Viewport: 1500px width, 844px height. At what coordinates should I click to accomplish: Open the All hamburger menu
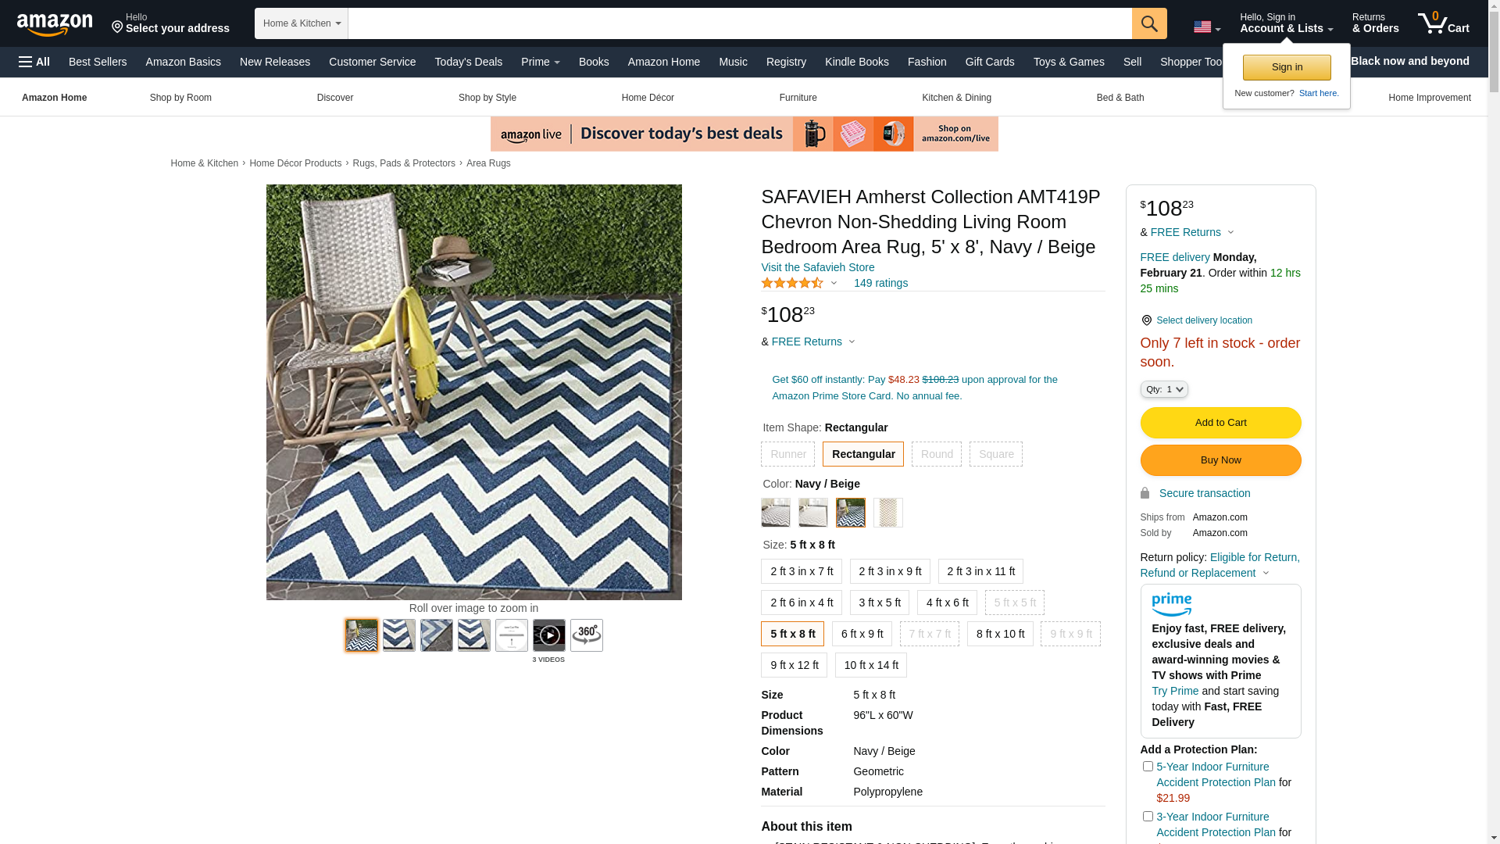(x=34, y=62)
